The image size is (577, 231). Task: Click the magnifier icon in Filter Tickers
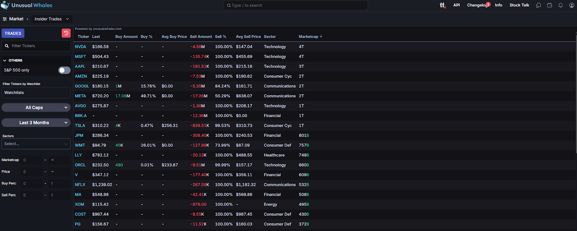(x=7, y=46)
